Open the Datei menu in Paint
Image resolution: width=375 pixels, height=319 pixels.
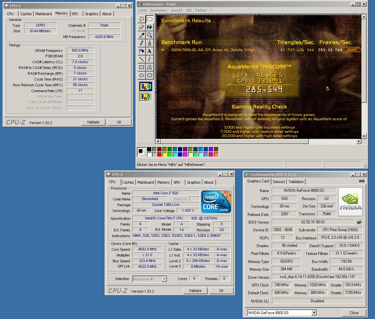pyautogui.click(x=143, y=10)
